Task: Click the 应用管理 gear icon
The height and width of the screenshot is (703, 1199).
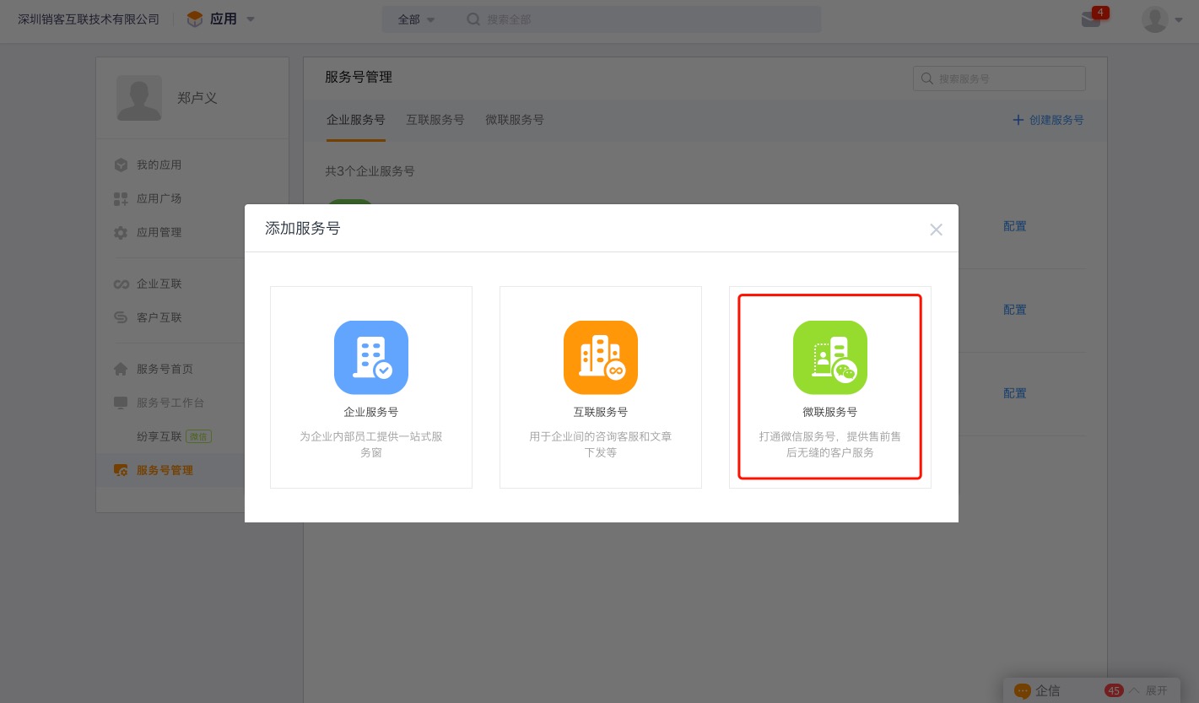Action: click(x=121, y=232)
